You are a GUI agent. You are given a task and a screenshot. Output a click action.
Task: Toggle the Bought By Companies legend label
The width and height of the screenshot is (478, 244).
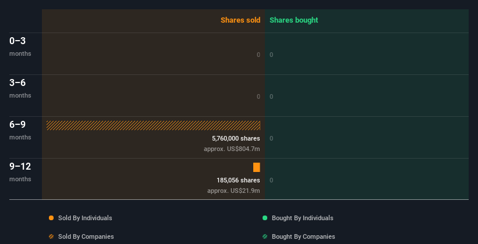click(303, 236)
